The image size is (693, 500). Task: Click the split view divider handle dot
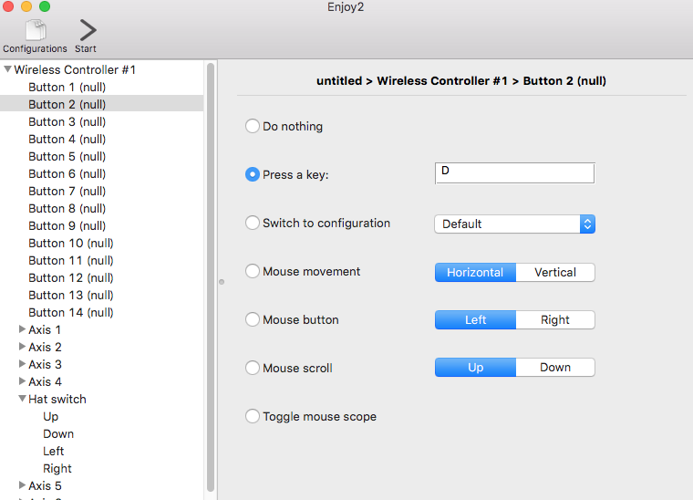point(222,282)
